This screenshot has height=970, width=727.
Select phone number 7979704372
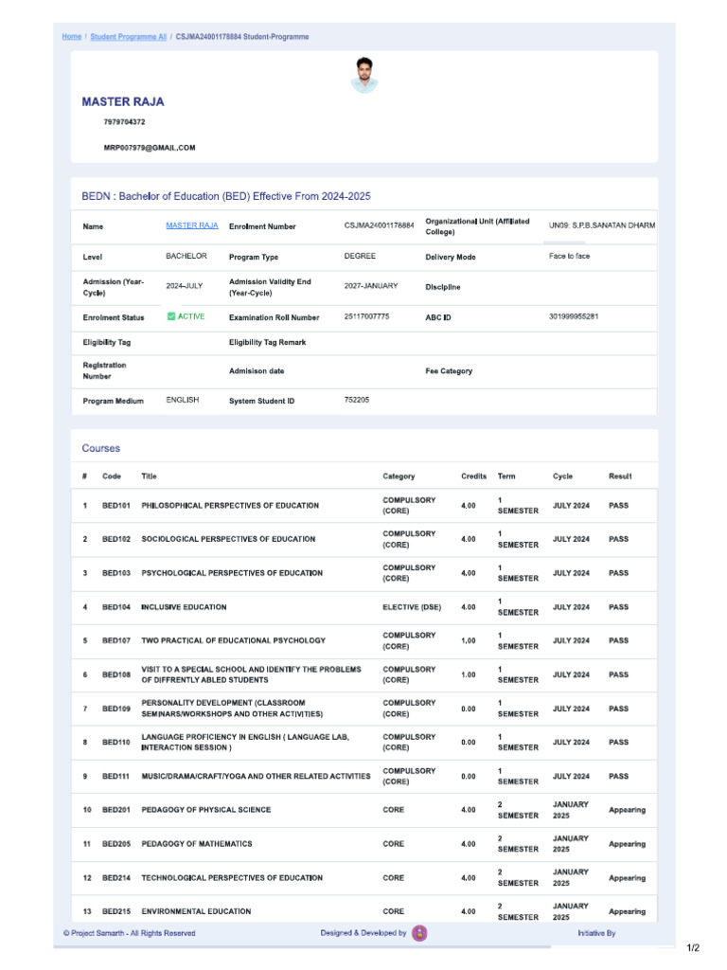tap(124, 122)
